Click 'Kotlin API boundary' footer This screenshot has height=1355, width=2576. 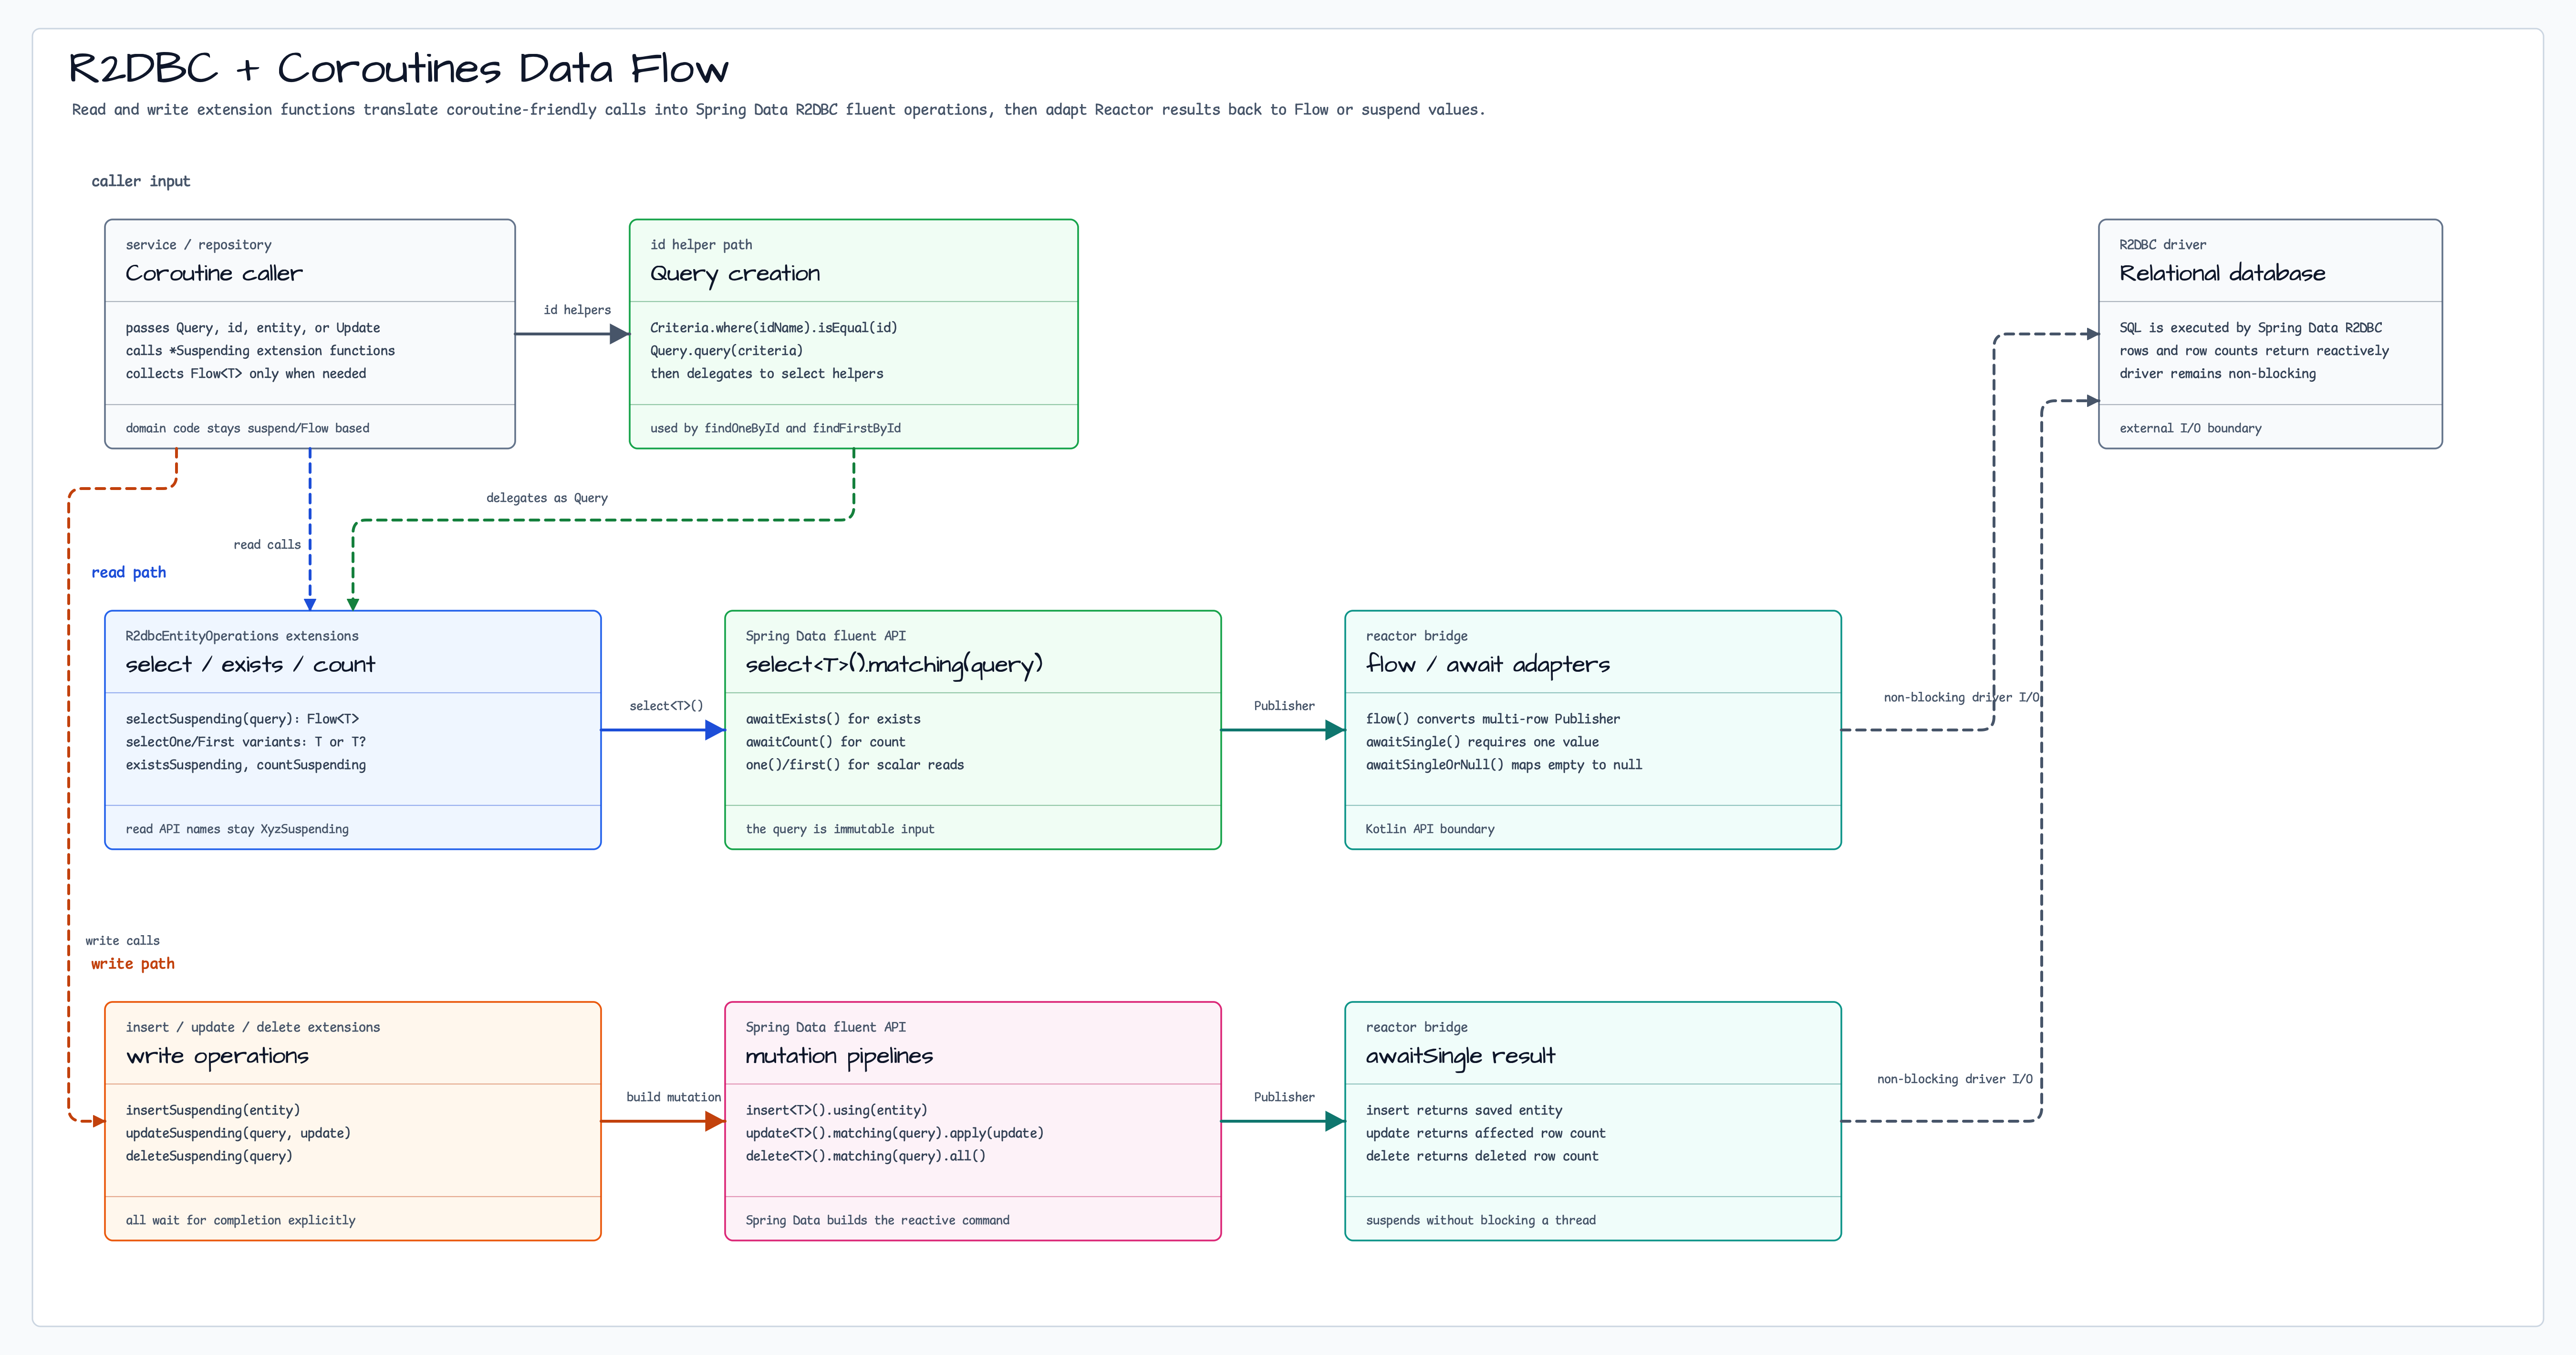click(x=1430, y=829)
